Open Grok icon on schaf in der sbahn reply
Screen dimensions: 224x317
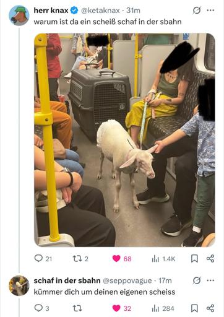[x=197, y=280]
